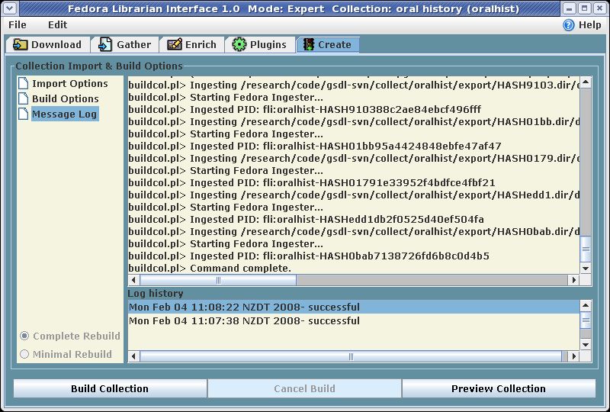Click the Plugins tab gear icon
The image size is (610, 412).
239,45
